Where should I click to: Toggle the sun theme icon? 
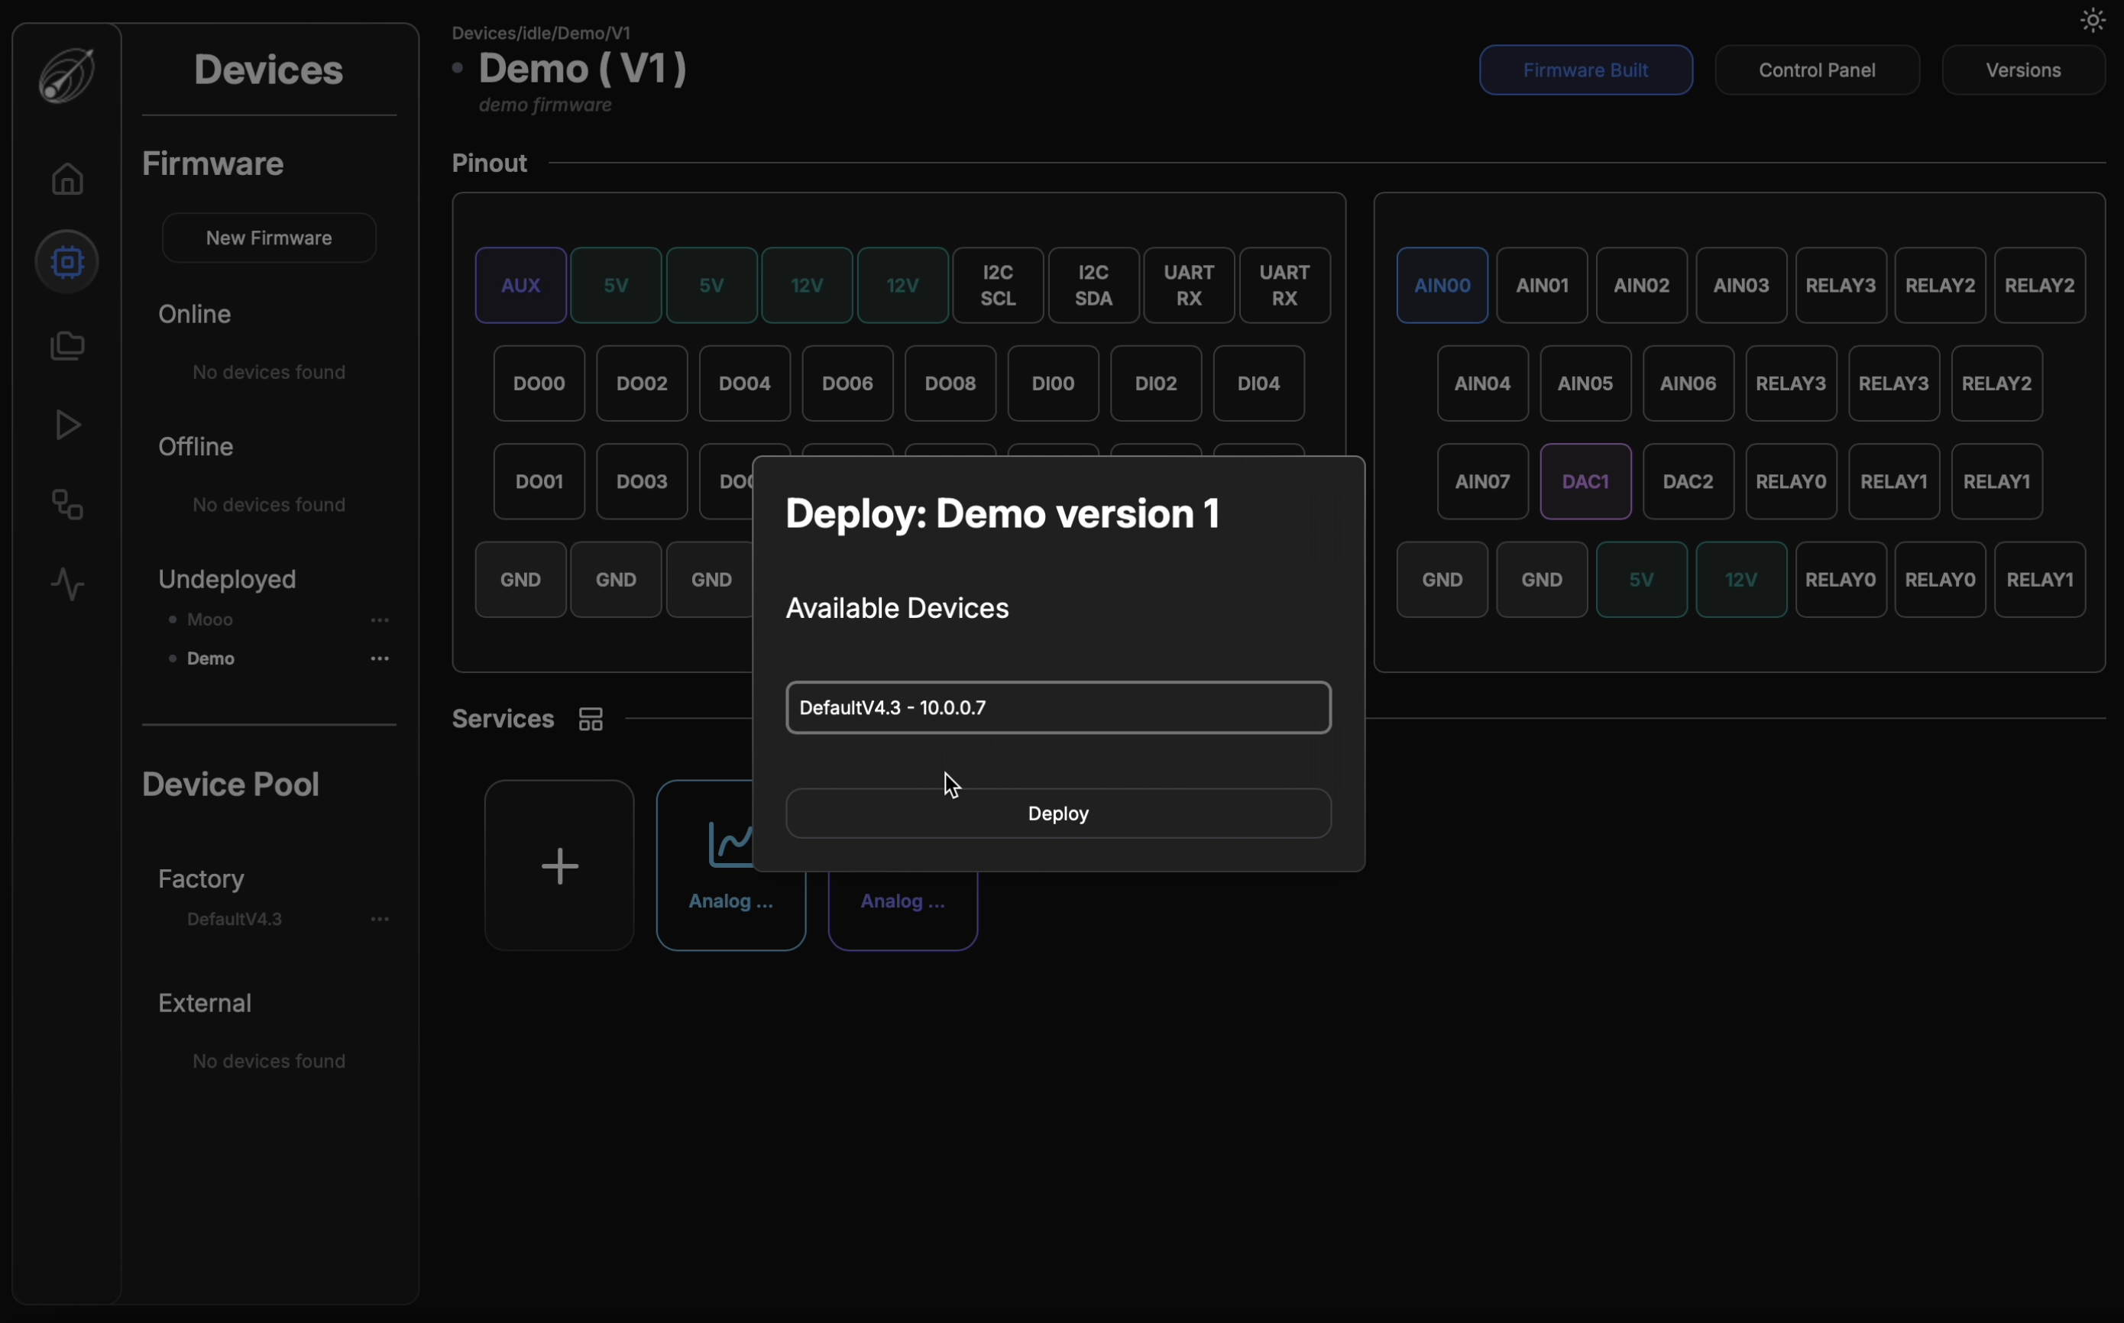click(2092, 20)
